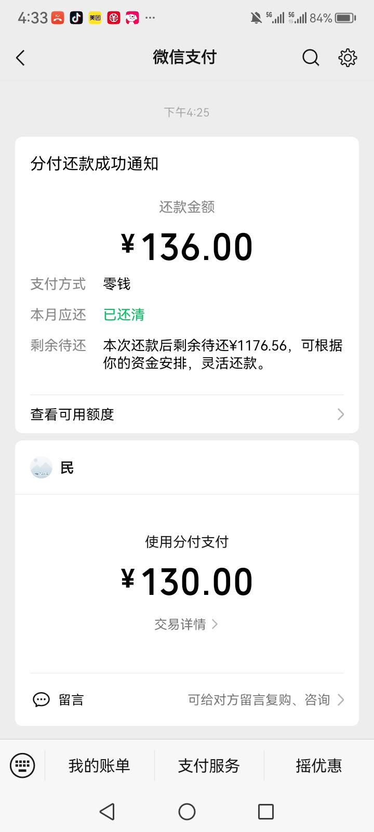
Task: Tap the back arrow in the header
Action: 21,58
